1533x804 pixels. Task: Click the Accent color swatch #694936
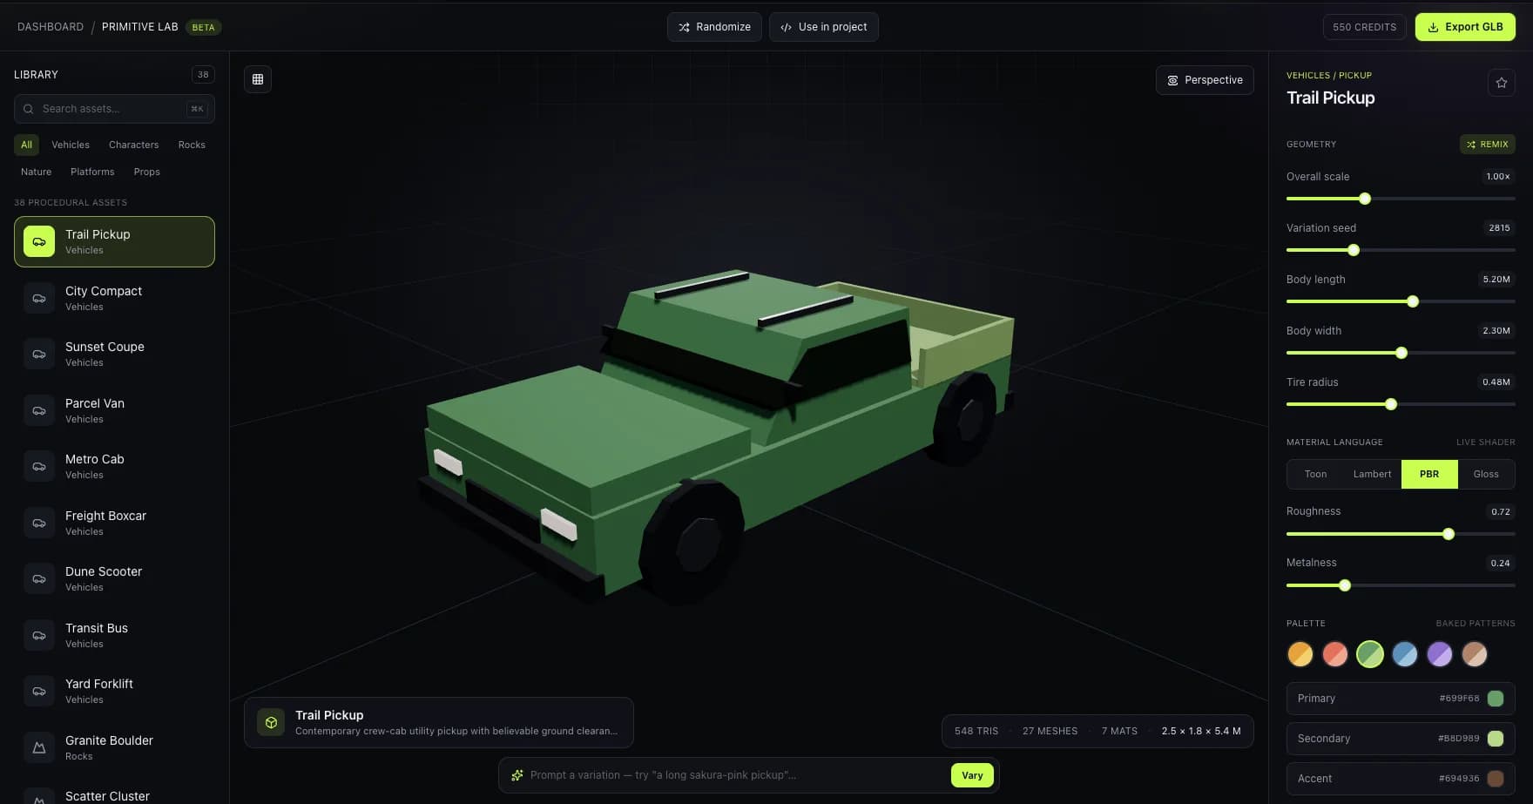click(1496, 779)
